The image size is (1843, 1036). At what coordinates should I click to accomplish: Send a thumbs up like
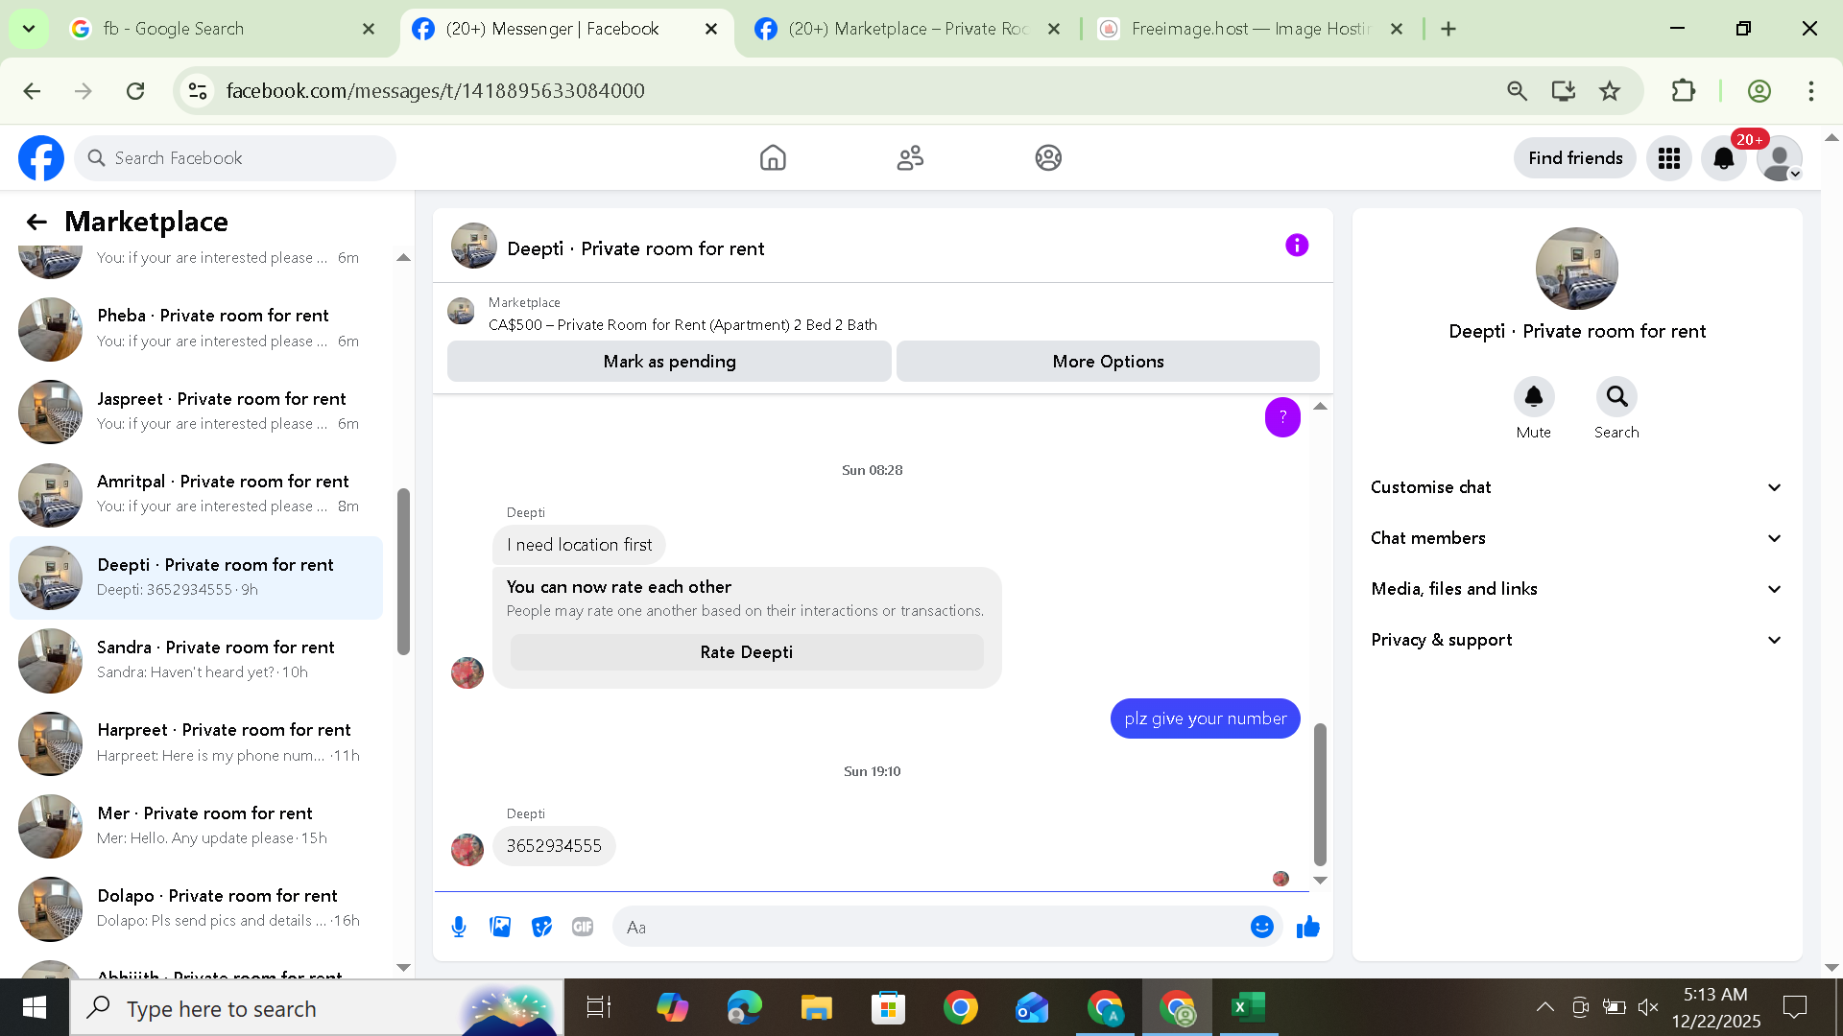[x=1307, y=927]
